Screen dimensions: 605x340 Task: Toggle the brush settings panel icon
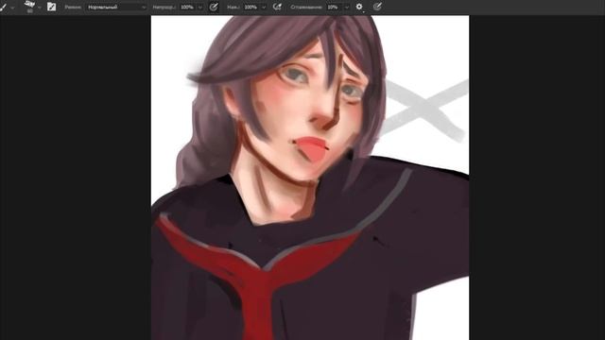pyautogui.click(x=51, y=7)
